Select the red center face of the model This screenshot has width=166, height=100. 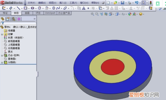(x=113, y=67)
